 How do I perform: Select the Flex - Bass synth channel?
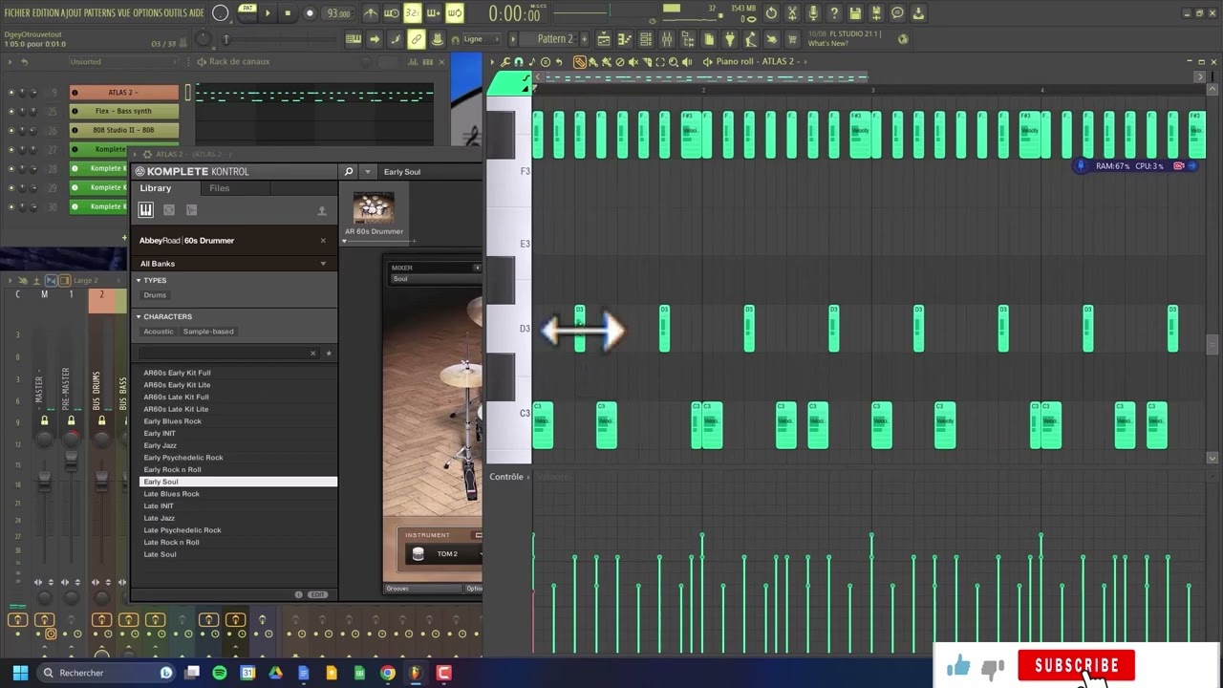(123, 111)
